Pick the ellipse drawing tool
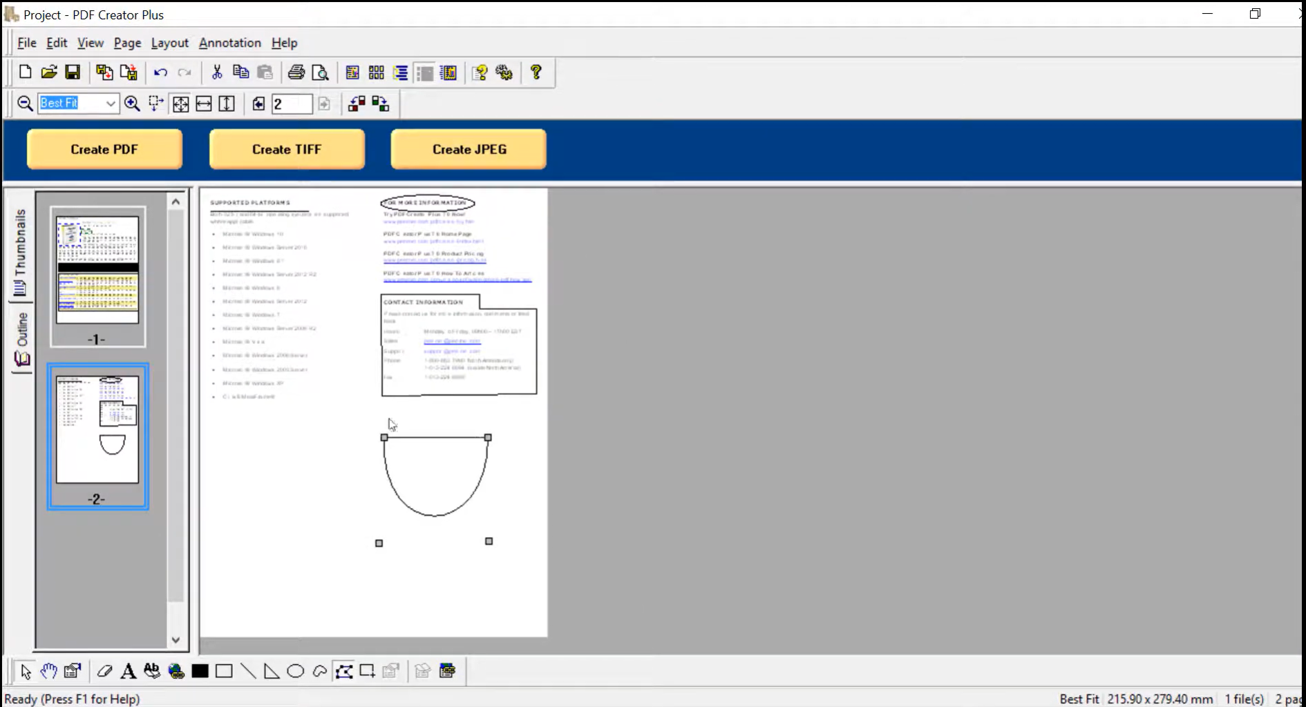 pos(296,671)
